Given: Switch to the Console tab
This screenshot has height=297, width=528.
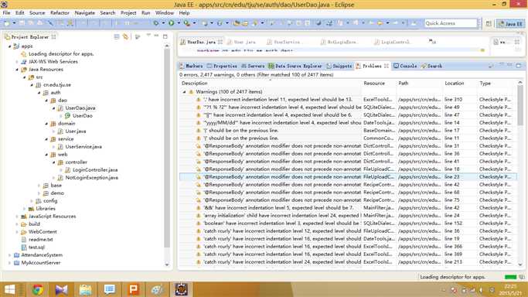Looking at the screenshot, I should click(x=405, y=66).
